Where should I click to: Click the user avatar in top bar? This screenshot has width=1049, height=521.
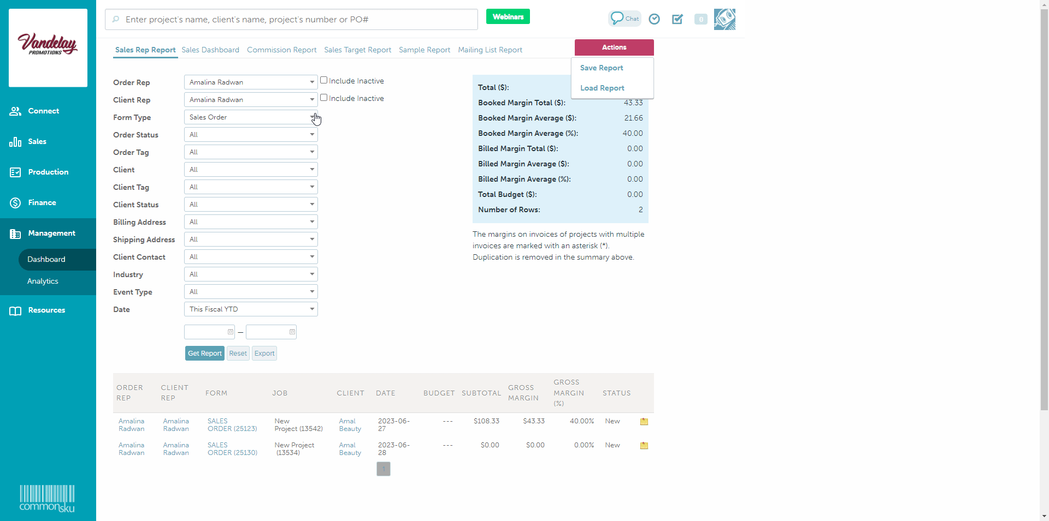pyautogui.click(x=724, y=20)
